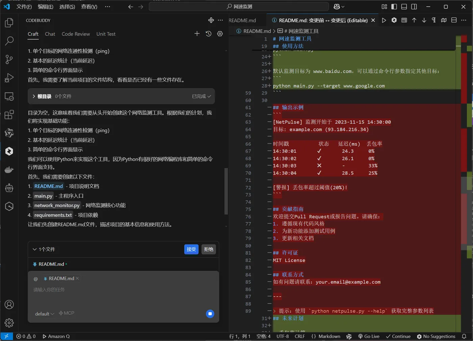
Task: Close the README.md diff editor tab
Action: pos(373,20)
